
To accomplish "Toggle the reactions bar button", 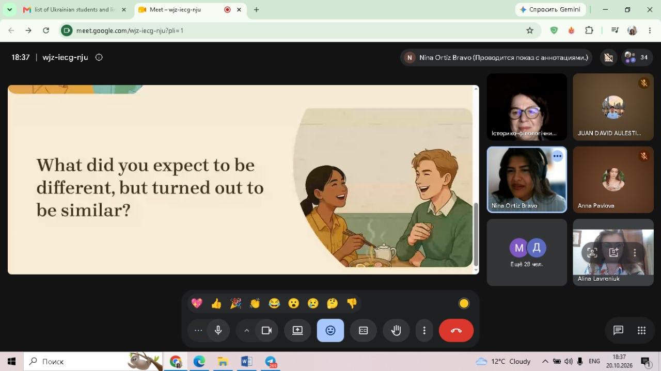I will tap(330, 331).
